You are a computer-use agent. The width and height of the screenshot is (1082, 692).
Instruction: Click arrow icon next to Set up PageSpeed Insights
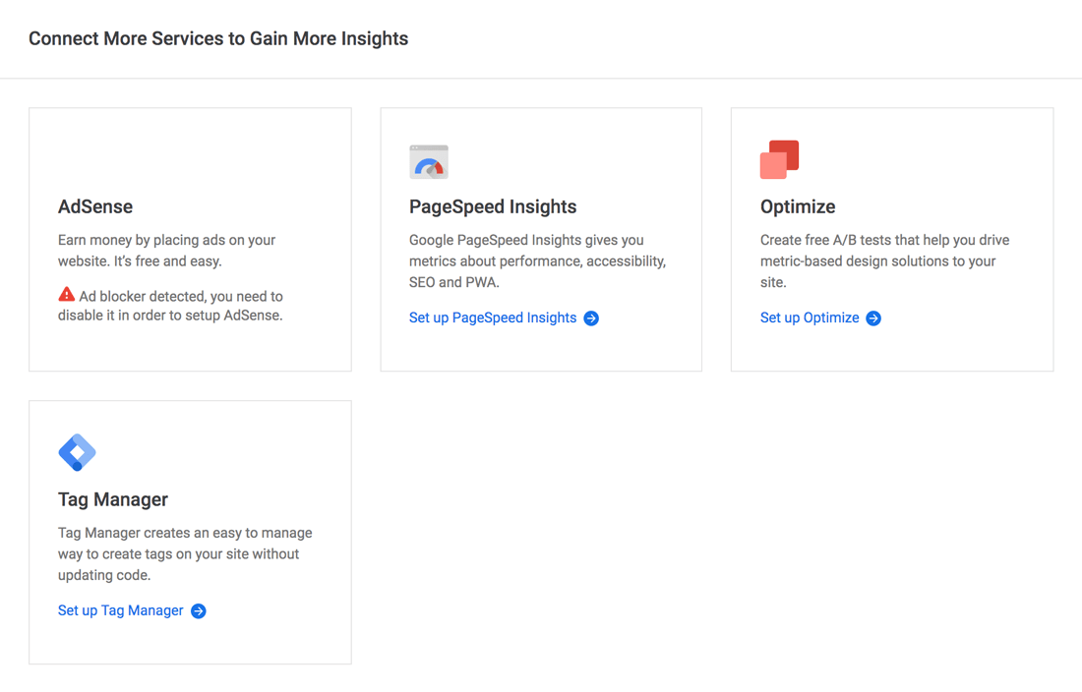coord(591,318)
